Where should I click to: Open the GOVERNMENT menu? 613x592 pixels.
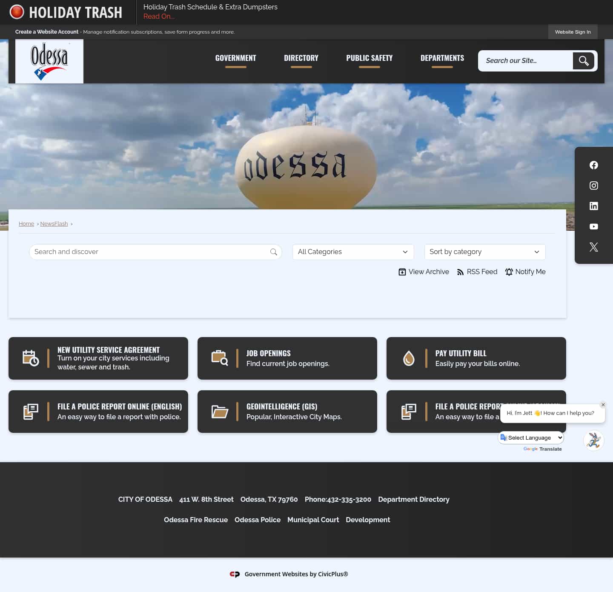coord(235,57)
